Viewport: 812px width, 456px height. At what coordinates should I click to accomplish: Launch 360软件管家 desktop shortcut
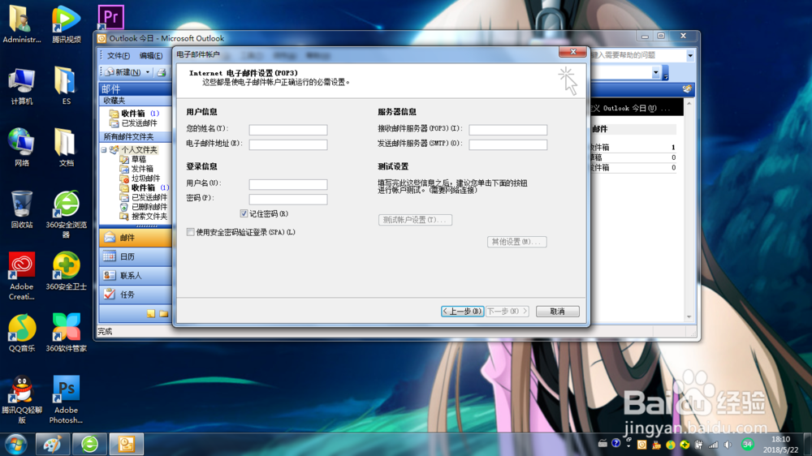67,333
